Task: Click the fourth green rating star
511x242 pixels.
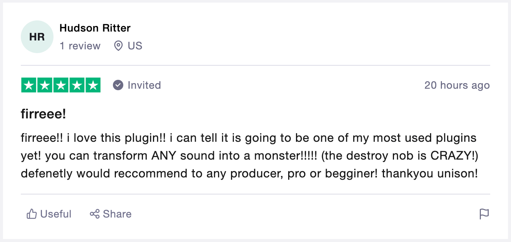Action: (x=77, y=85)
